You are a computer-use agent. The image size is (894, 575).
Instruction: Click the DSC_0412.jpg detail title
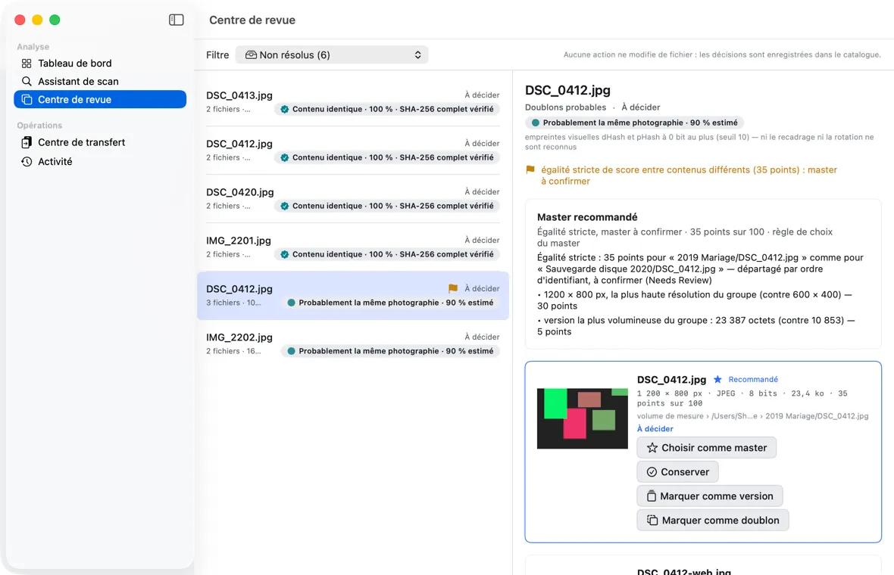tap(568, 90)
